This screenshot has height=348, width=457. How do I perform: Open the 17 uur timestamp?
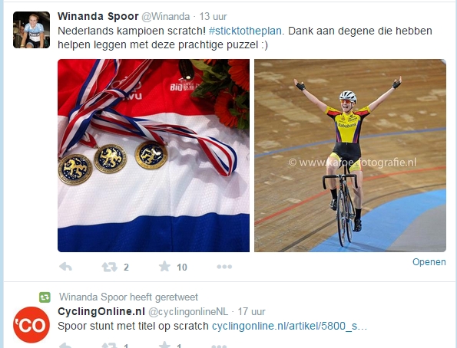point(251,312)
